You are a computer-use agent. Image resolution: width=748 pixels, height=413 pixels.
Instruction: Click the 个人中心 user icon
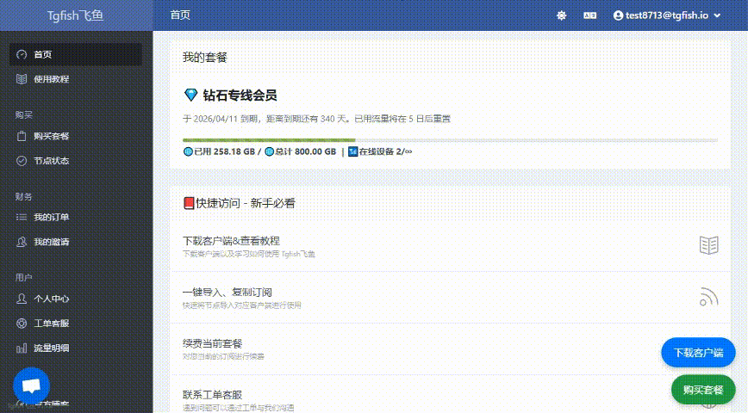[x=22, y=299]
